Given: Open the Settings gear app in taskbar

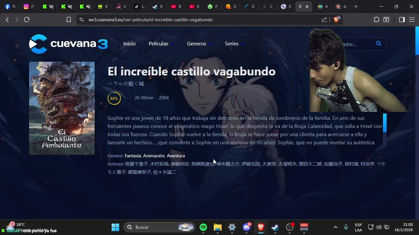Looking at the screenshot, I should 232,227.
